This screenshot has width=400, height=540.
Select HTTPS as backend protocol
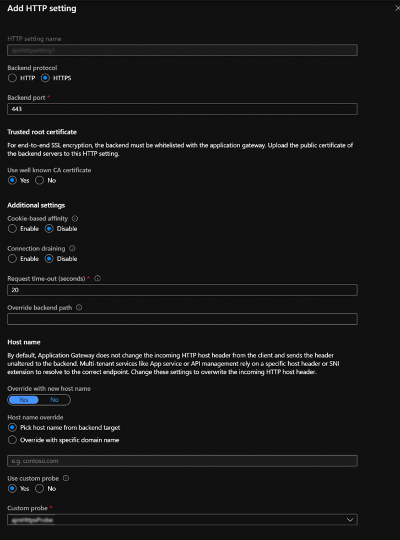coord(46,78)
